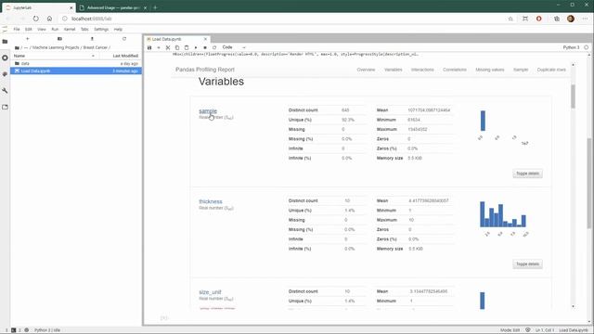
Task: Click the size_unit variable link
Action: coord(210,292)
